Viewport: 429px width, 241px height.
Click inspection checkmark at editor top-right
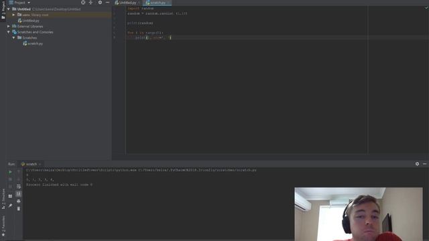point(426,8)
